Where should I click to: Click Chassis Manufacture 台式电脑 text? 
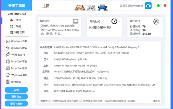(x=58, y=26)
